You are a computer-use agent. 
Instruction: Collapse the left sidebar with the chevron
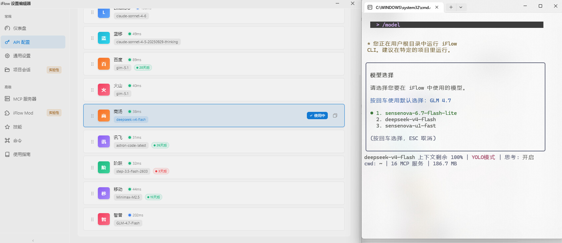(x=33, y=240)
